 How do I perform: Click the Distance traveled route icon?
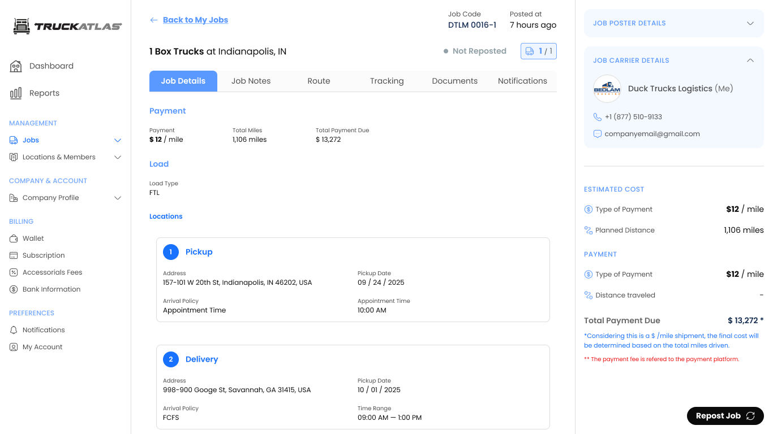pos(589,296)
